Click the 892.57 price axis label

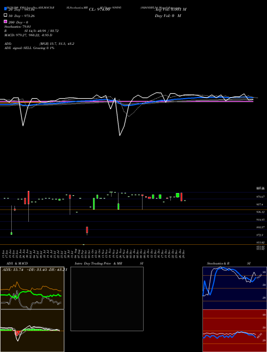[261, 227]
